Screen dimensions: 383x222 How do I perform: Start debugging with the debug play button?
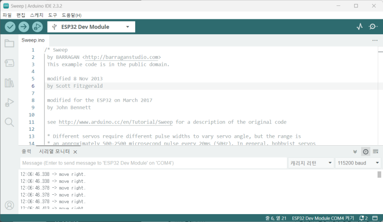point(37,27)
